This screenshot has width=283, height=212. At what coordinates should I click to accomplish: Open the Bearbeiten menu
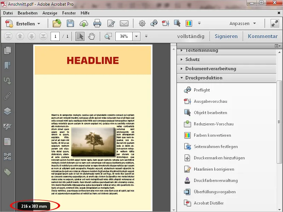28,13
